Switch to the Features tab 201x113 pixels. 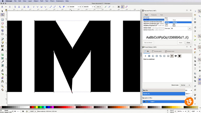click(154, 15)
